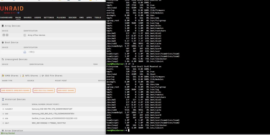The image size is (270, 135).
Task: Click 'Array of four devices' text
Action: click(x=36, y=35)
